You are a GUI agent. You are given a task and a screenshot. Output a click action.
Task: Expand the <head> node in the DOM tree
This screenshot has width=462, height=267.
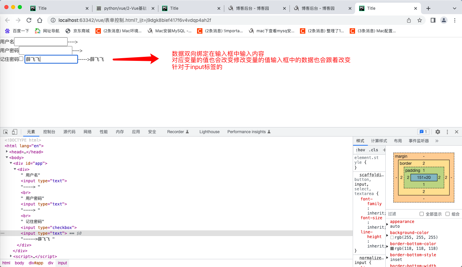[x=7, y=152]
